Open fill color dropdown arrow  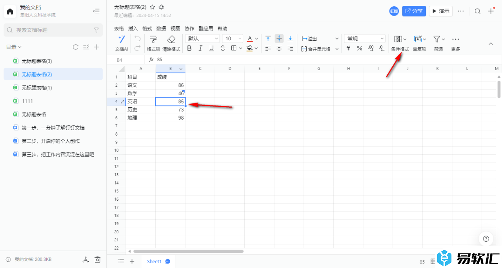click(256, 49)
